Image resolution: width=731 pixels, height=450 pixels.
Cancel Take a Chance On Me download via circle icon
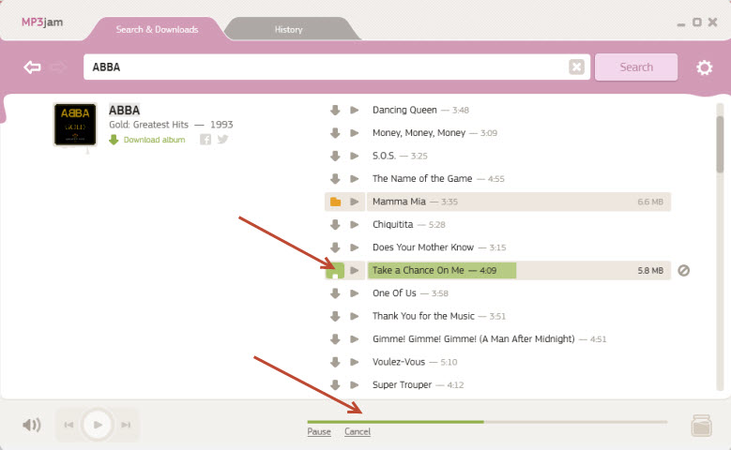coord(683,270)
